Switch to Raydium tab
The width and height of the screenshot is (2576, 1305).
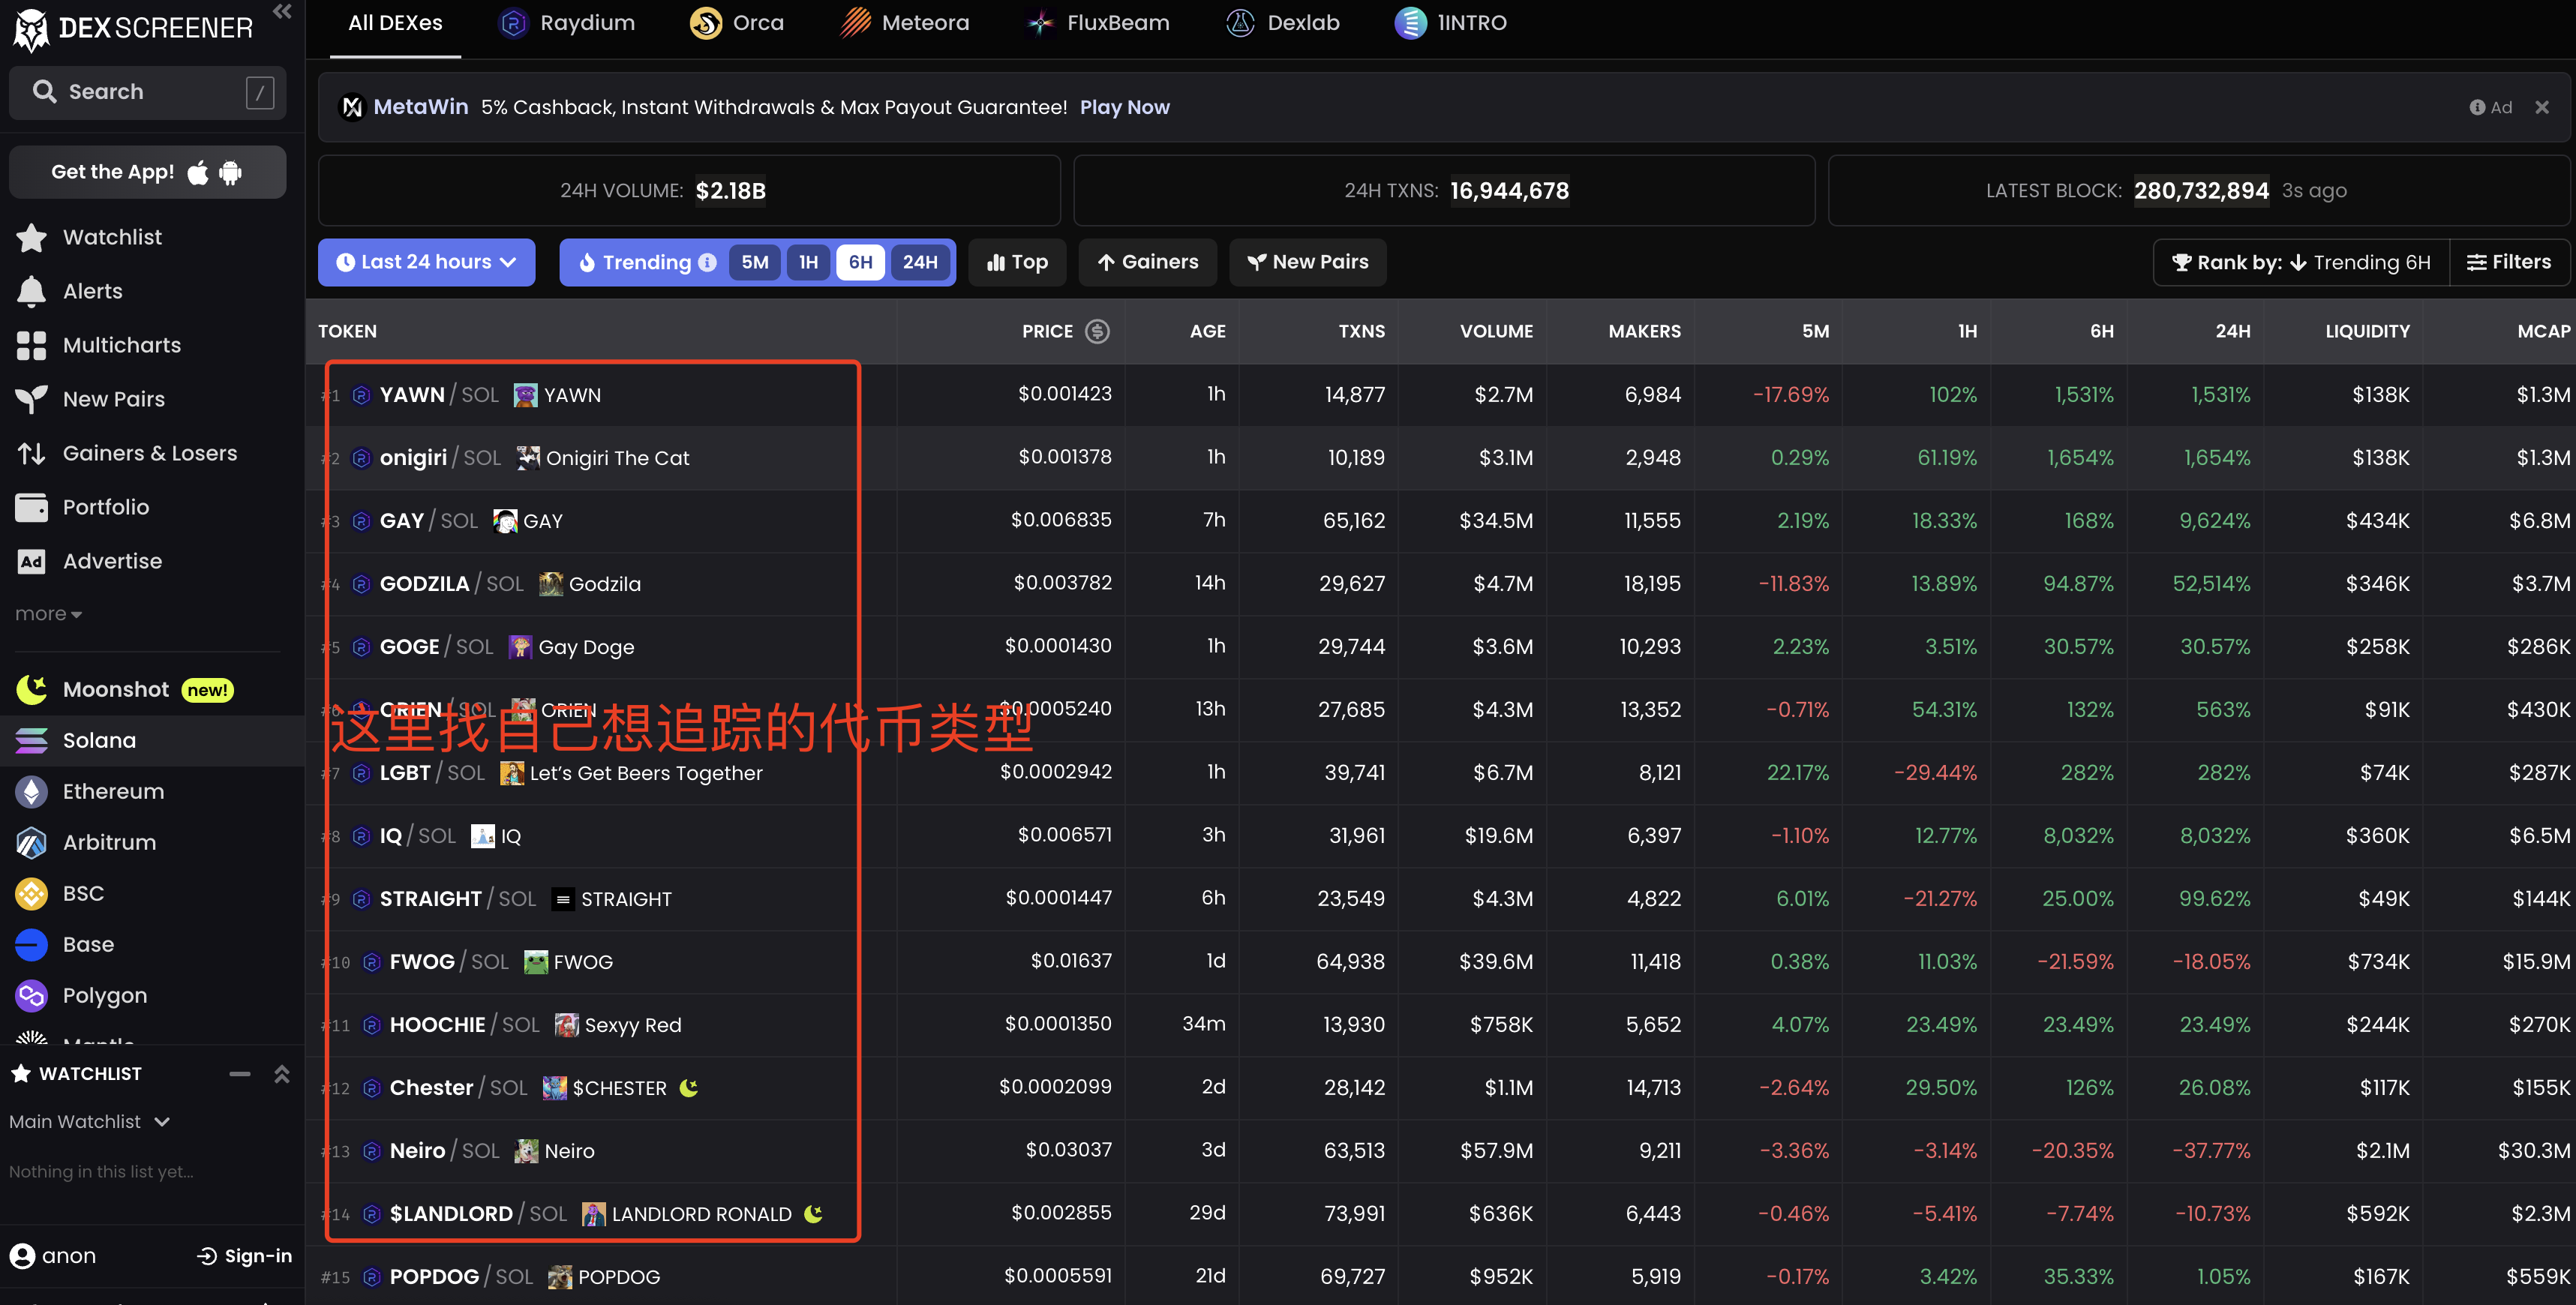(567, 23)
